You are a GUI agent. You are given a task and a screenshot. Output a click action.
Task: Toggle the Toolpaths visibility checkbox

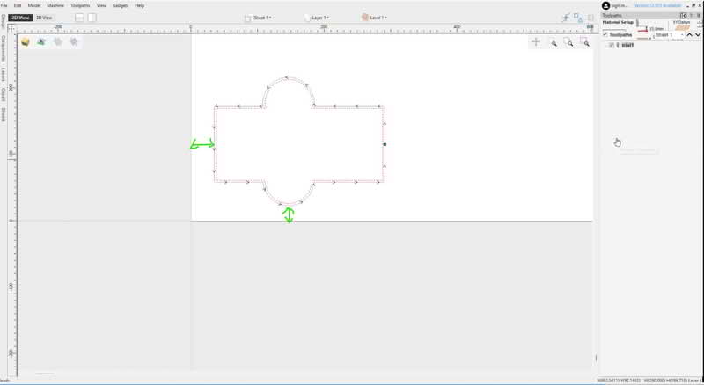click(x=605, y=34)
